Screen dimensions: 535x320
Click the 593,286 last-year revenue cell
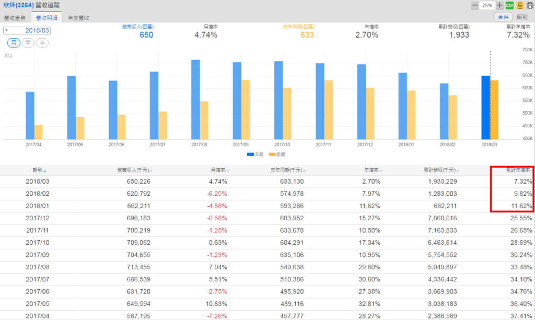[x=292, y=206]
